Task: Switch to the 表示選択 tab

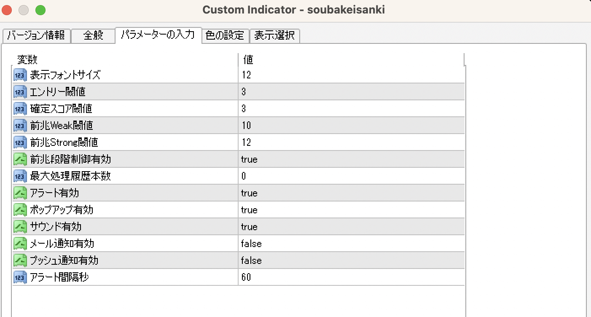Action: pos(274,35)
